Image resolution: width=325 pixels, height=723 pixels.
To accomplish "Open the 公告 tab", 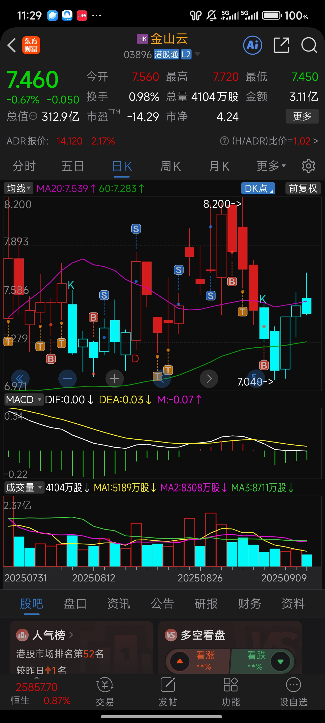I will 162,604.
